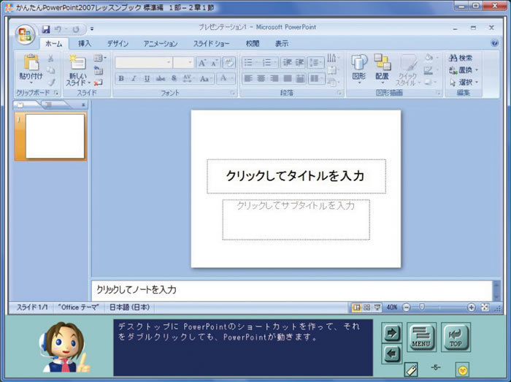Image resolution: width=511 pixels, height=382 pixels.
Task: Open the round Office button menu
Action: (x=25, y=34)
